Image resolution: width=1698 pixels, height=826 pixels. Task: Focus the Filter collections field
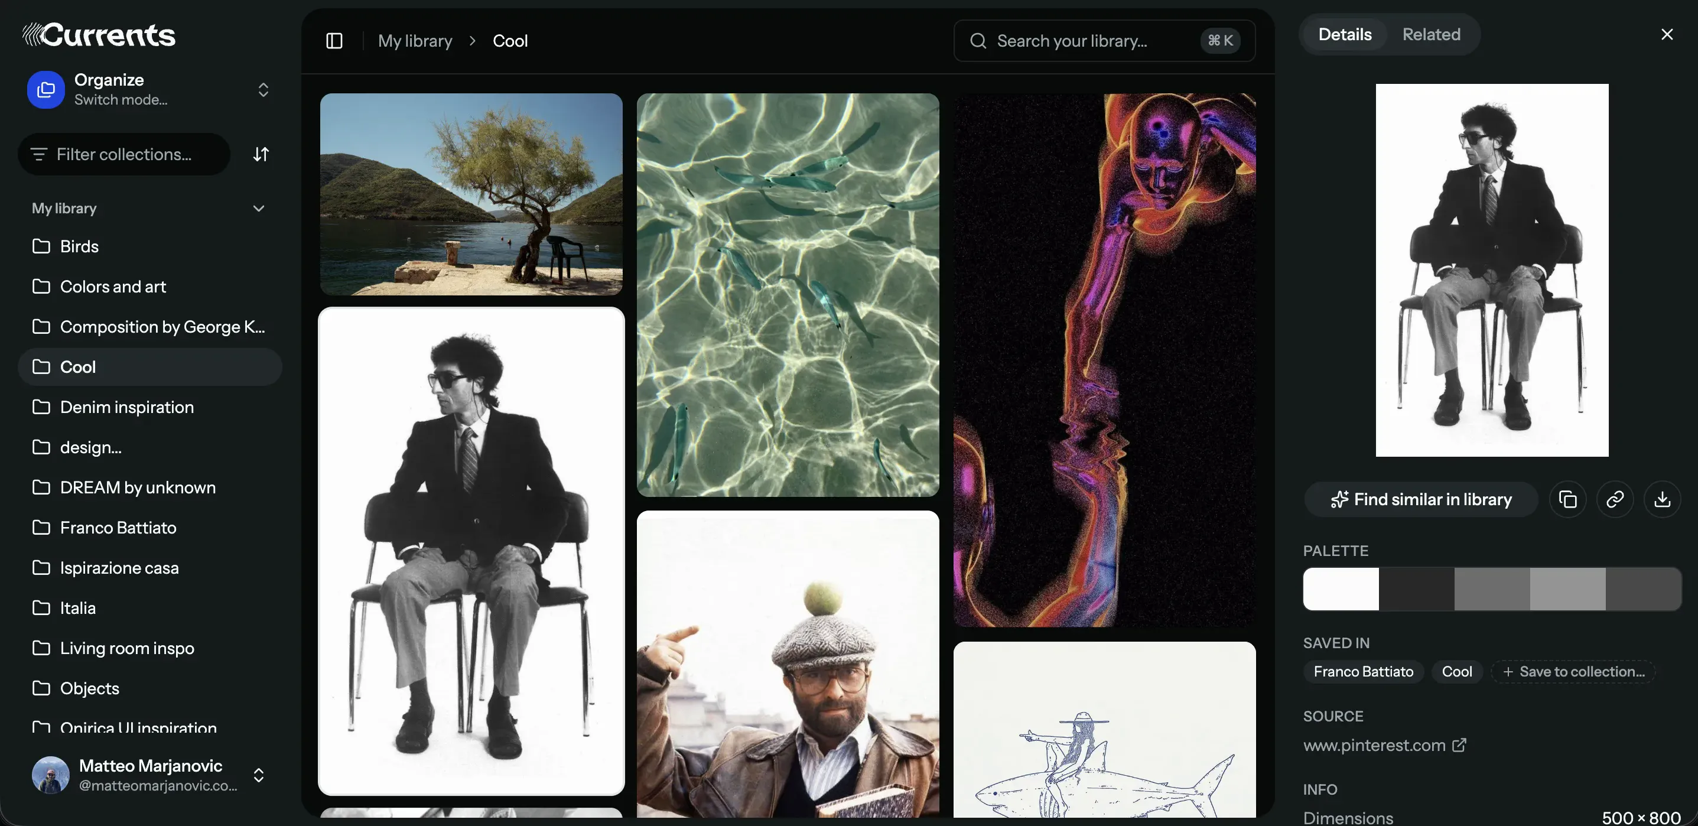[x=124, y=154]
